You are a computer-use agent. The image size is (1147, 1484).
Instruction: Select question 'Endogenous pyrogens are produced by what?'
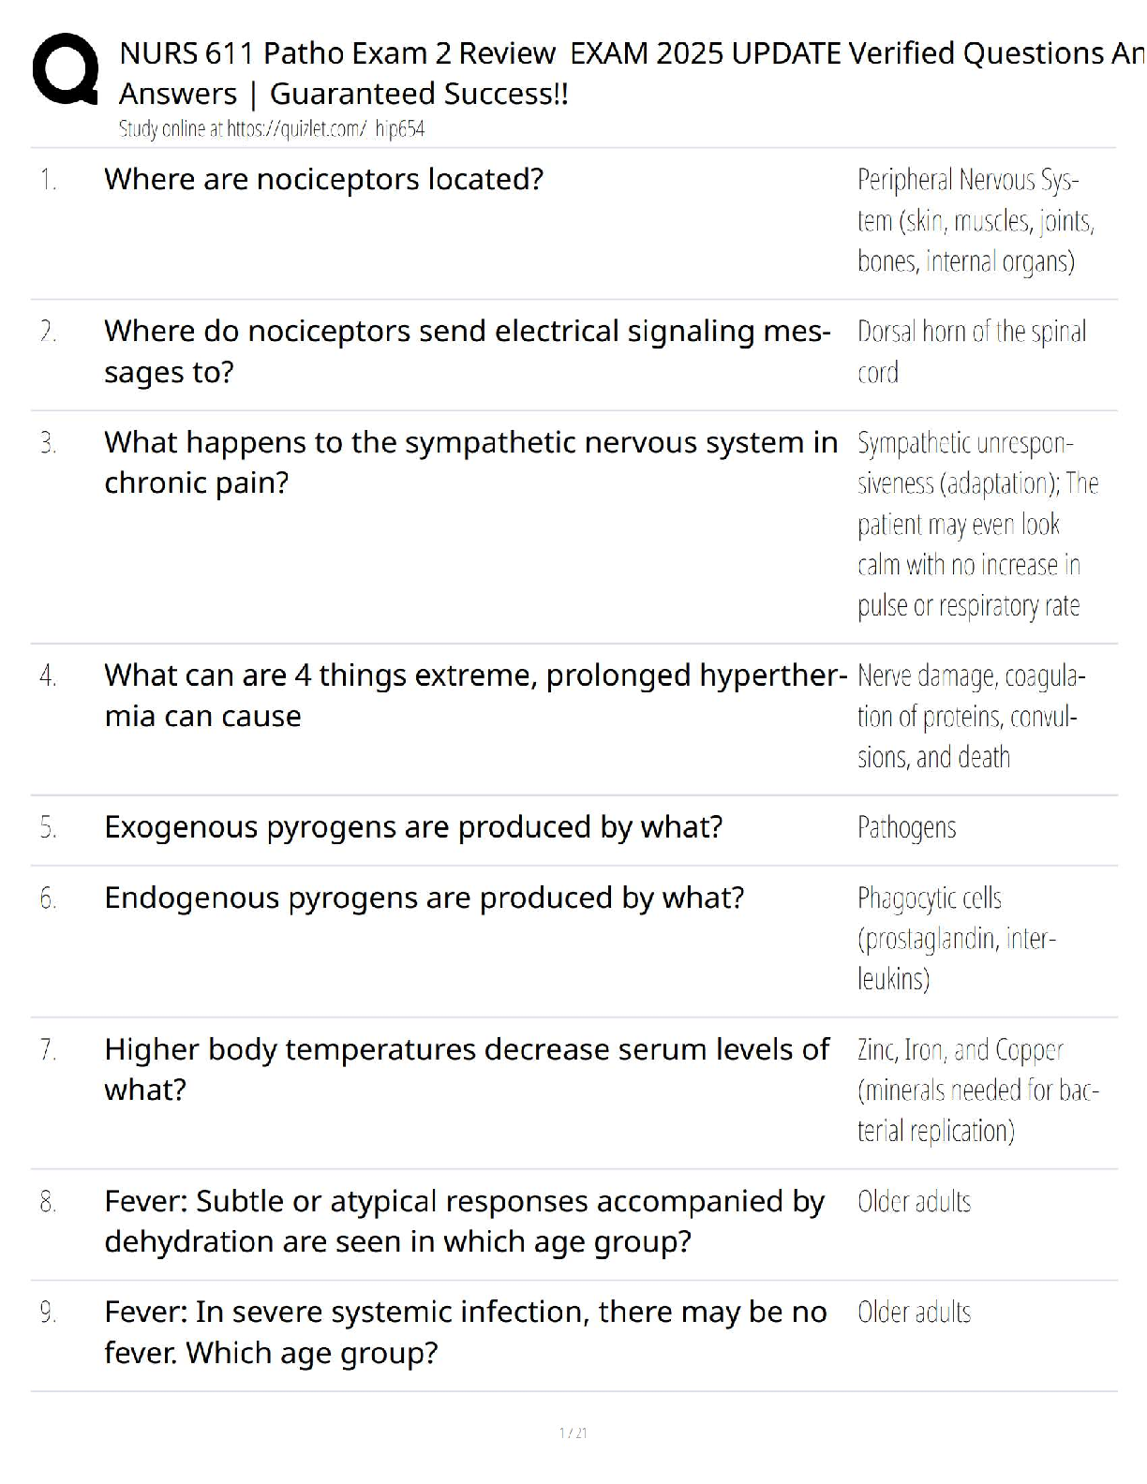tap(424, 898)
